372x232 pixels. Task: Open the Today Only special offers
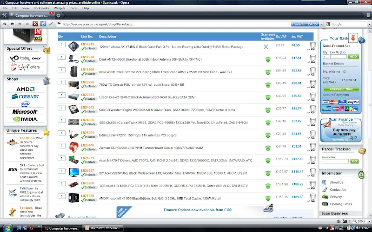click(x=25, y=58)
